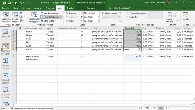
Task: Click the filter funnel icon
Action: (82, 17)
